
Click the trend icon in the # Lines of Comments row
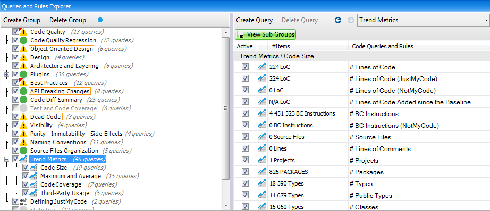coord(261,148)
